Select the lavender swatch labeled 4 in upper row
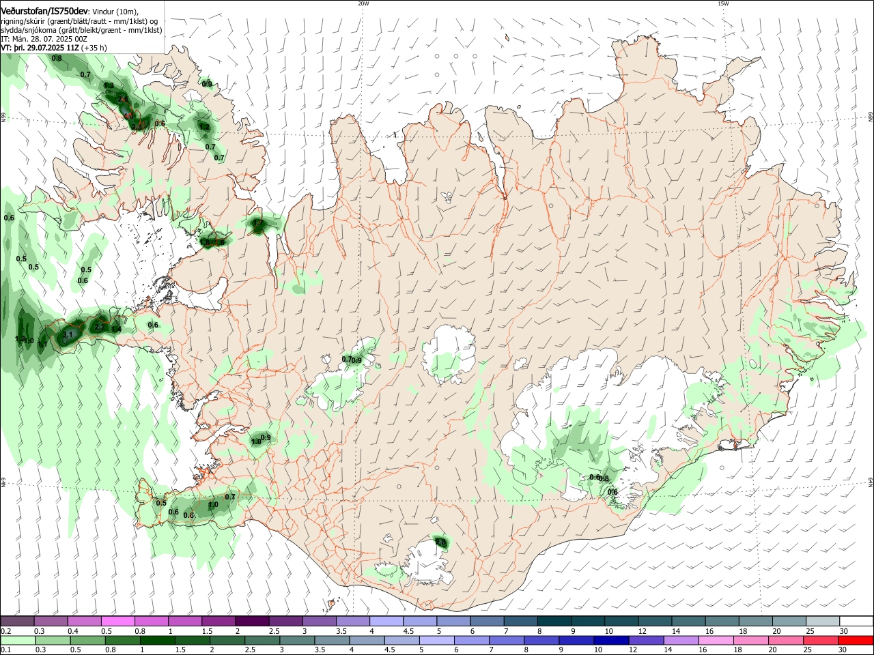The image size is (874, 655). tap(385, 622)
